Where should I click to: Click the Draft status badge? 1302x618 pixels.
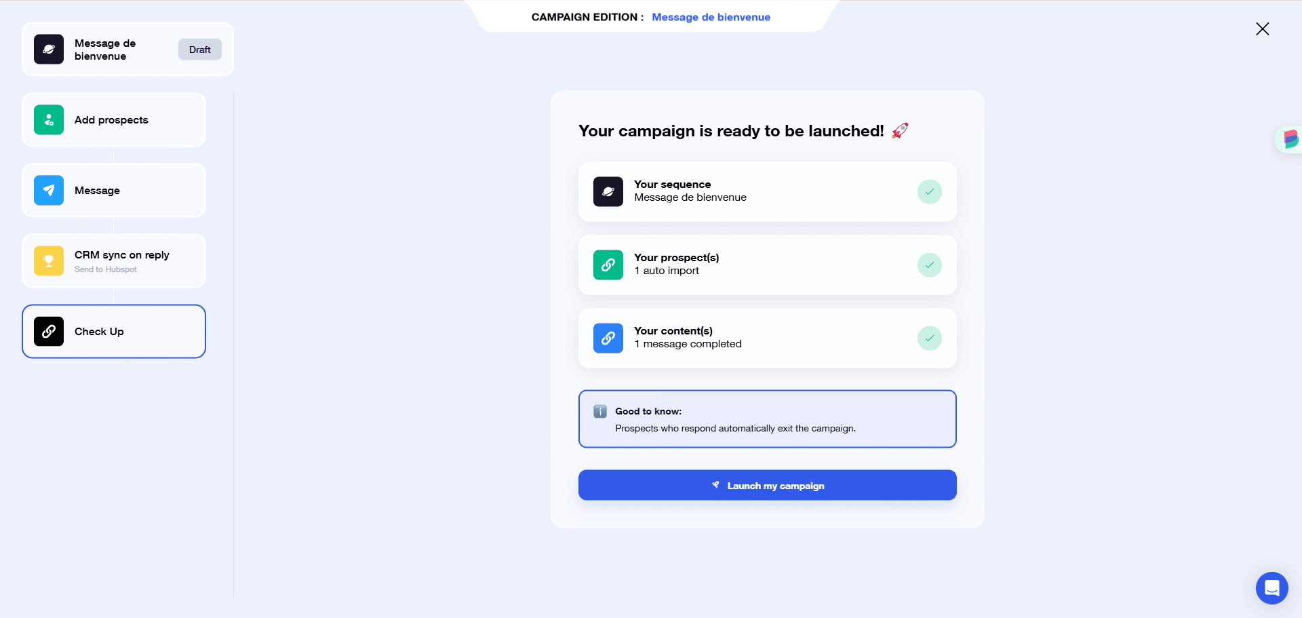[200, 50]
